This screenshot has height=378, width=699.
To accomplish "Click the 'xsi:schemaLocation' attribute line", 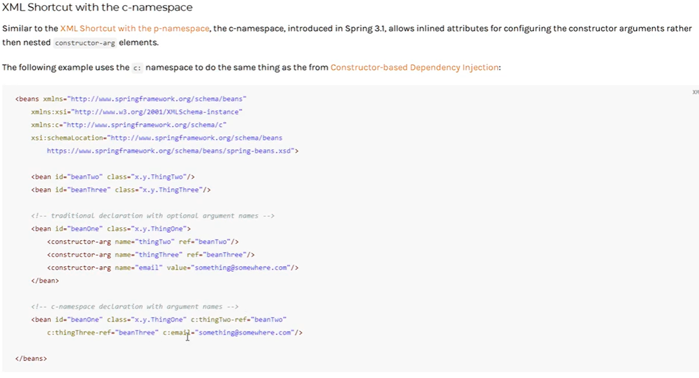I will 157,138.
